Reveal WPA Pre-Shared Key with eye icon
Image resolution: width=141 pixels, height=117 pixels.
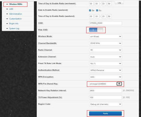point(119,84)
